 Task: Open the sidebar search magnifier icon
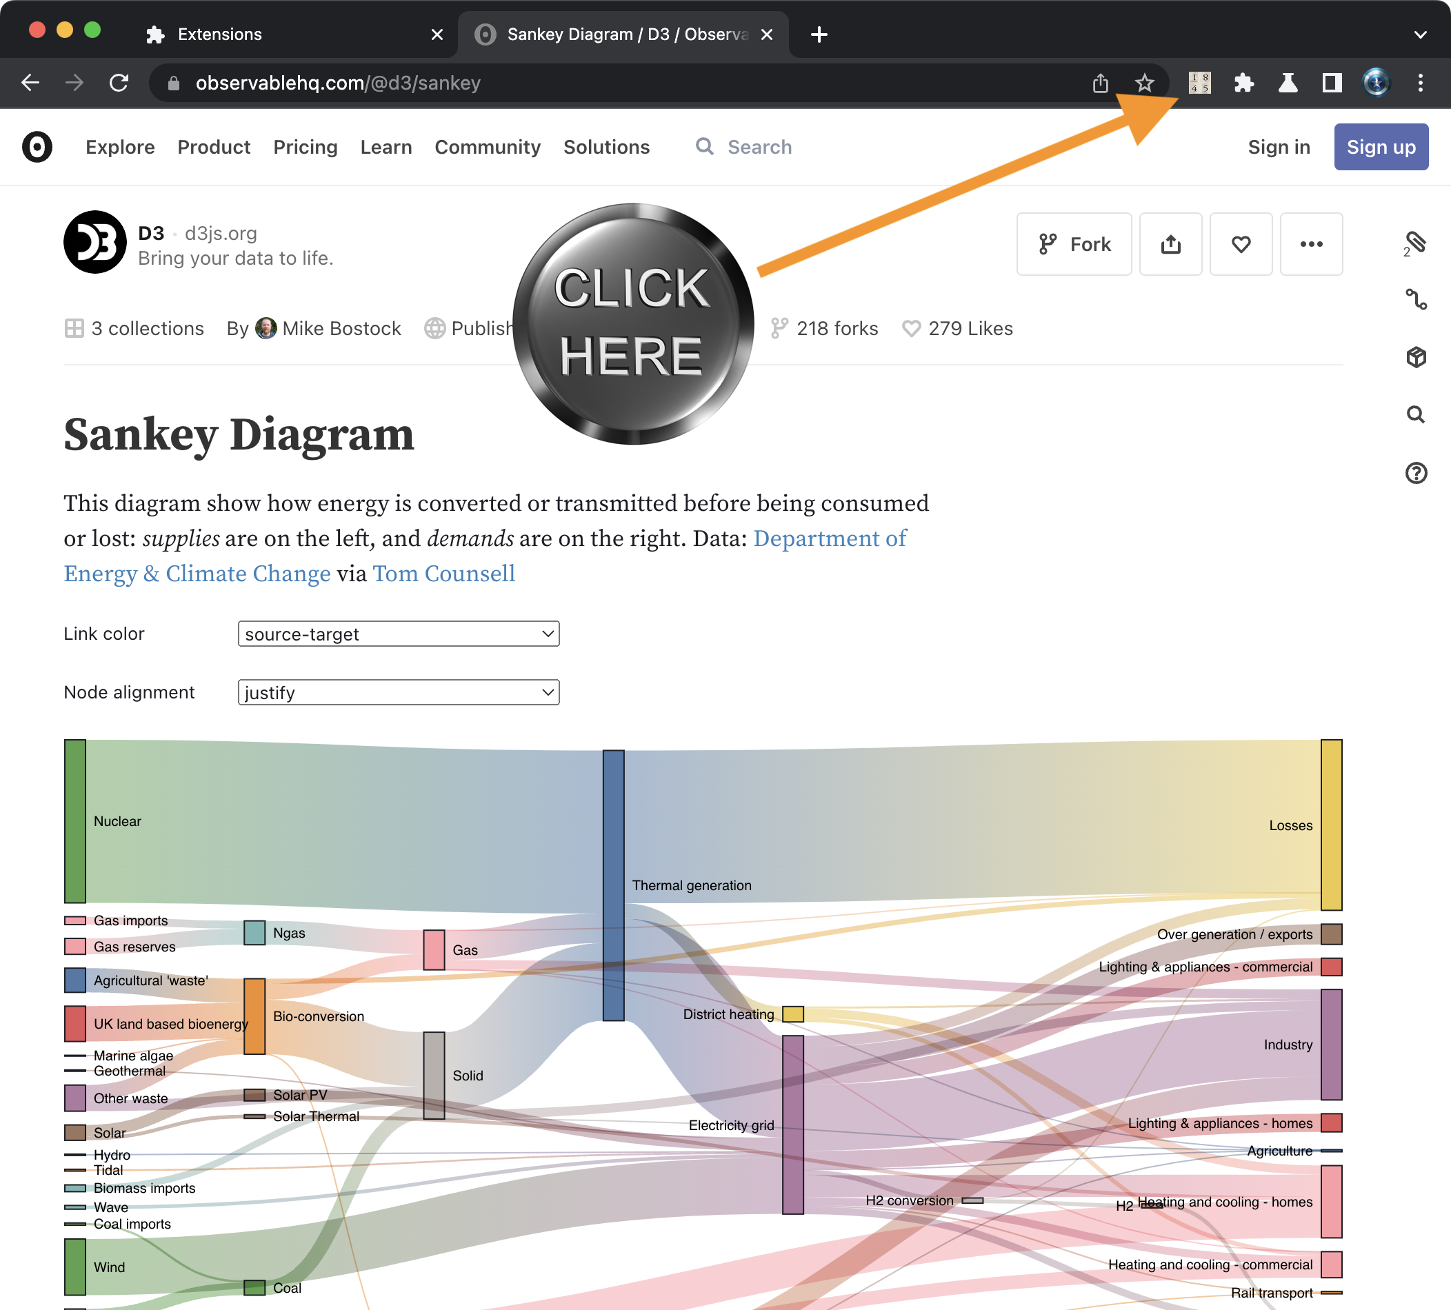(1416, 414)
